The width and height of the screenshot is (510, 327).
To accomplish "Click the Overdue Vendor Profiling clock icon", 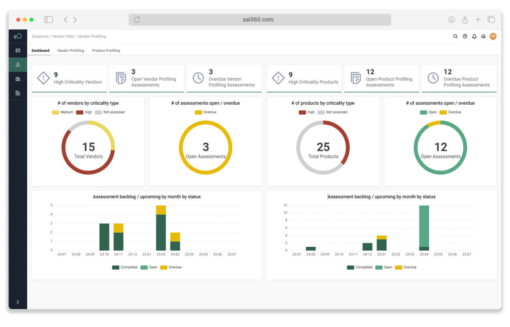I will [x=198, y=78].
